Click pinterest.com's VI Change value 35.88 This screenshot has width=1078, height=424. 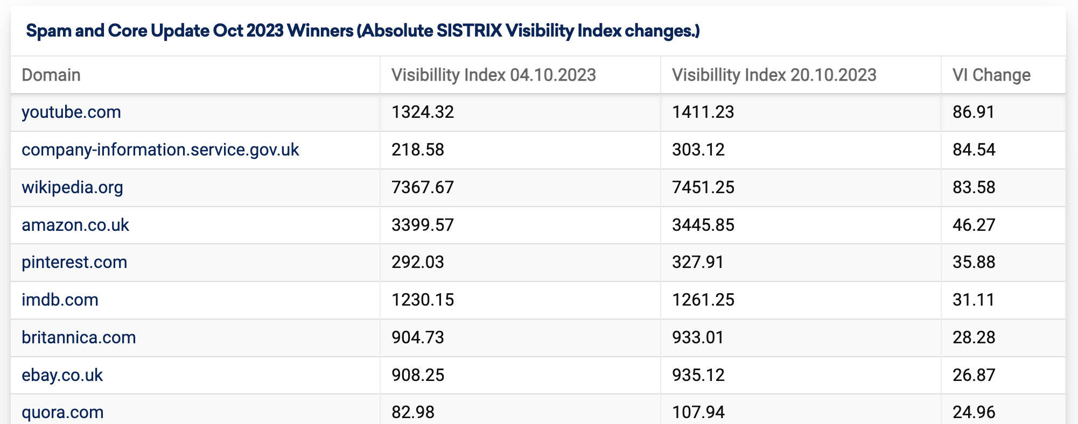(974, 262)
